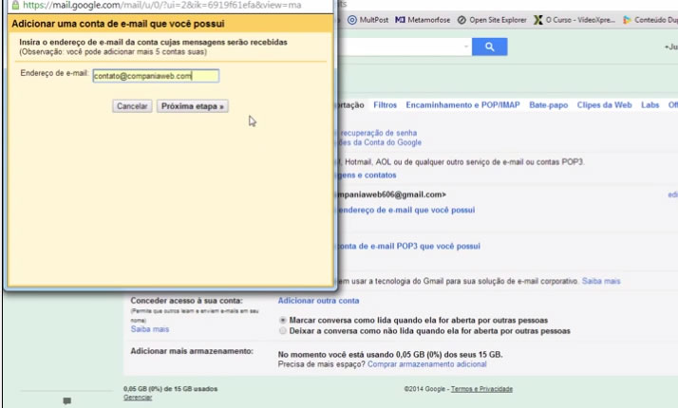Viewport: 678px width, 408px height.
Task: Click the chat bubble icon at the bottom left
Action: pyautogui.click(x=67, y=400)
